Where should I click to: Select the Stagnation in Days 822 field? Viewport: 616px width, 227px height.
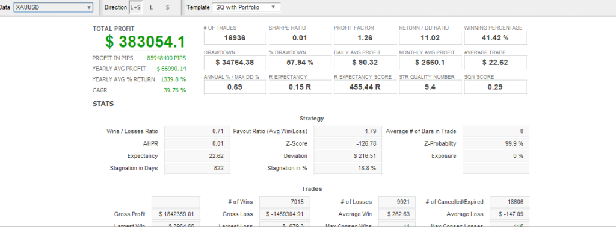197,168
